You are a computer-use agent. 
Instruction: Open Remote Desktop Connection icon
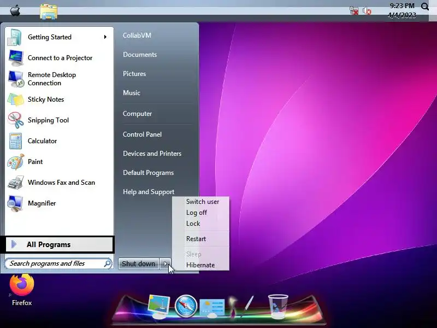(x=16, y=79)
